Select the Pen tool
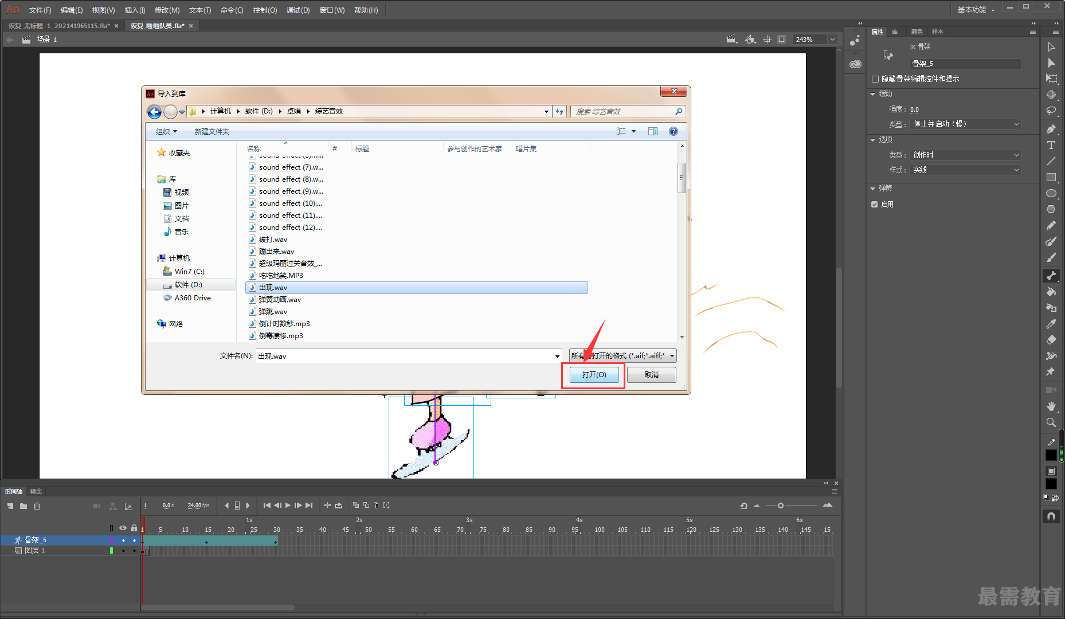This screenshot has width=1065, height=619. [x=1051, y=129]
